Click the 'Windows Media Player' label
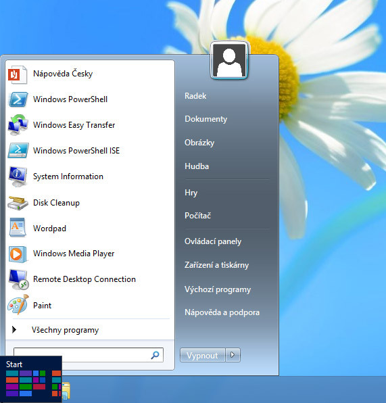 pos(74,254)
